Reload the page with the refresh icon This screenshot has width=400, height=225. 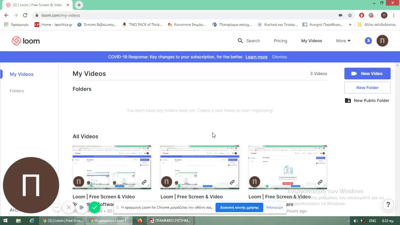pyautogui.click(x=25, y=15)
